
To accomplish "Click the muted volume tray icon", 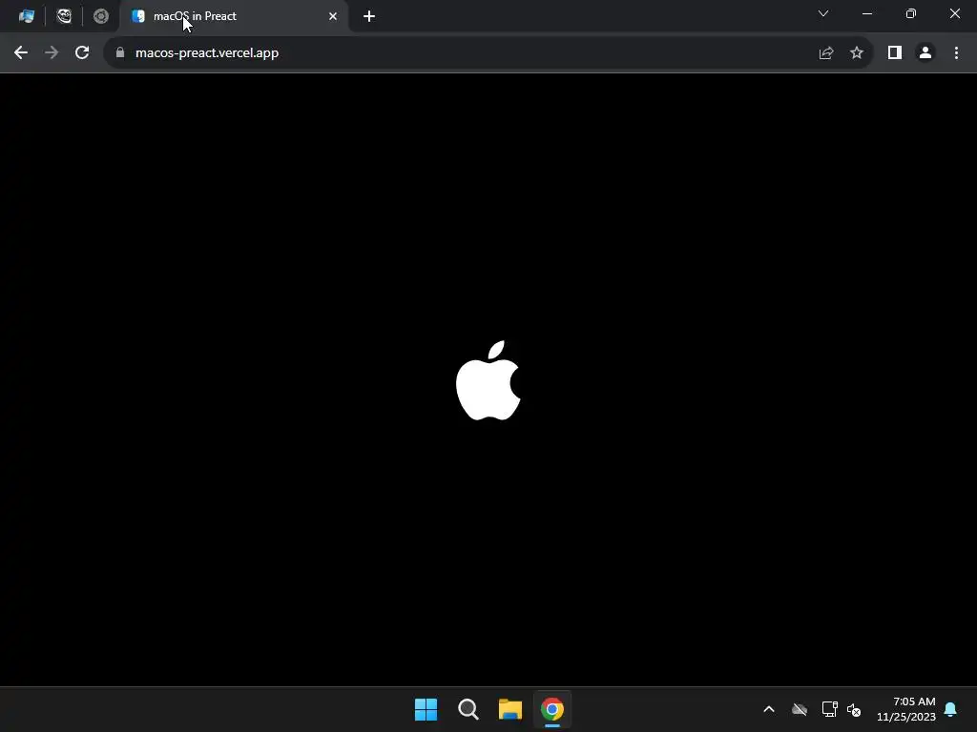I will (x=854, y=709).
